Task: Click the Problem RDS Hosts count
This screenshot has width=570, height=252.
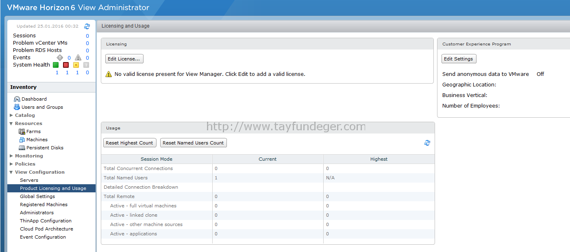Action: tap(87, 50)
